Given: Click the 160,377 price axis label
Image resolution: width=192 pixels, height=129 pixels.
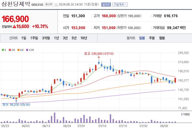Looking at the screenshot, I should pos(183,80).
